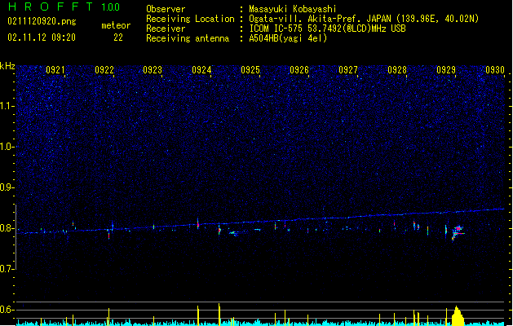Click the 0.6 kHz axis label
The height and width of the screenshot is (326, 513).
(7, 310)
